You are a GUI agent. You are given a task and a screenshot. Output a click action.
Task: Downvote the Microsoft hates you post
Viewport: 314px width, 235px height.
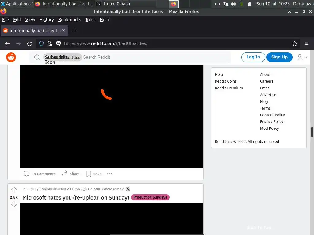point(13,204)
